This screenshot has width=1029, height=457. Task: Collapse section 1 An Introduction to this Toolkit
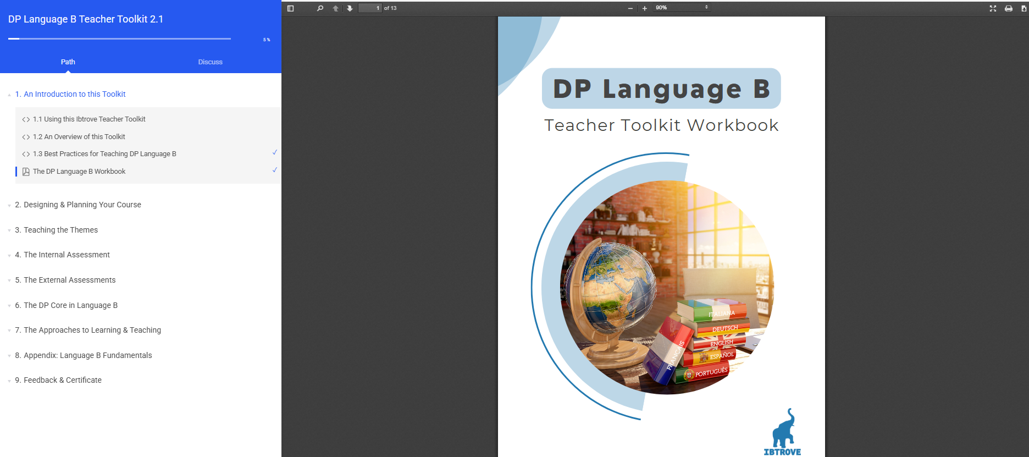point(70,94)
